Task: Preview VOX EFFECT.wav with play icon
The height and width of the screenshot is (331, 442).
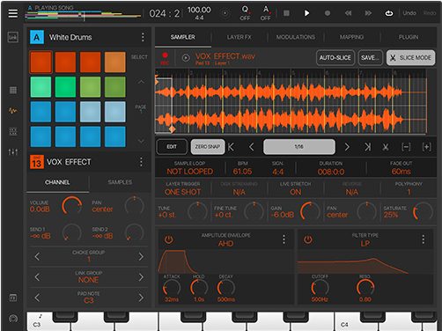Action: (186, 58)
